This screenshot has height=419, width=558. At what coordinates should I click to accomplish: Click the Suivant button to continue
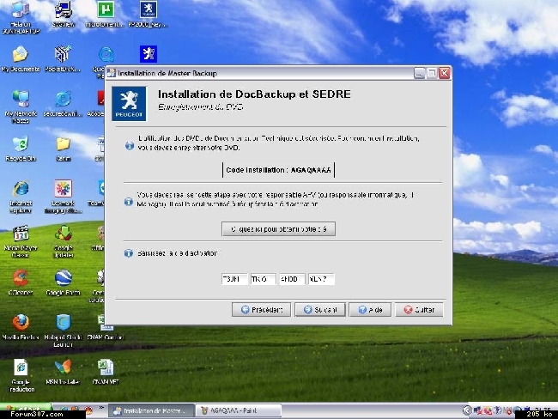point(320,310)
